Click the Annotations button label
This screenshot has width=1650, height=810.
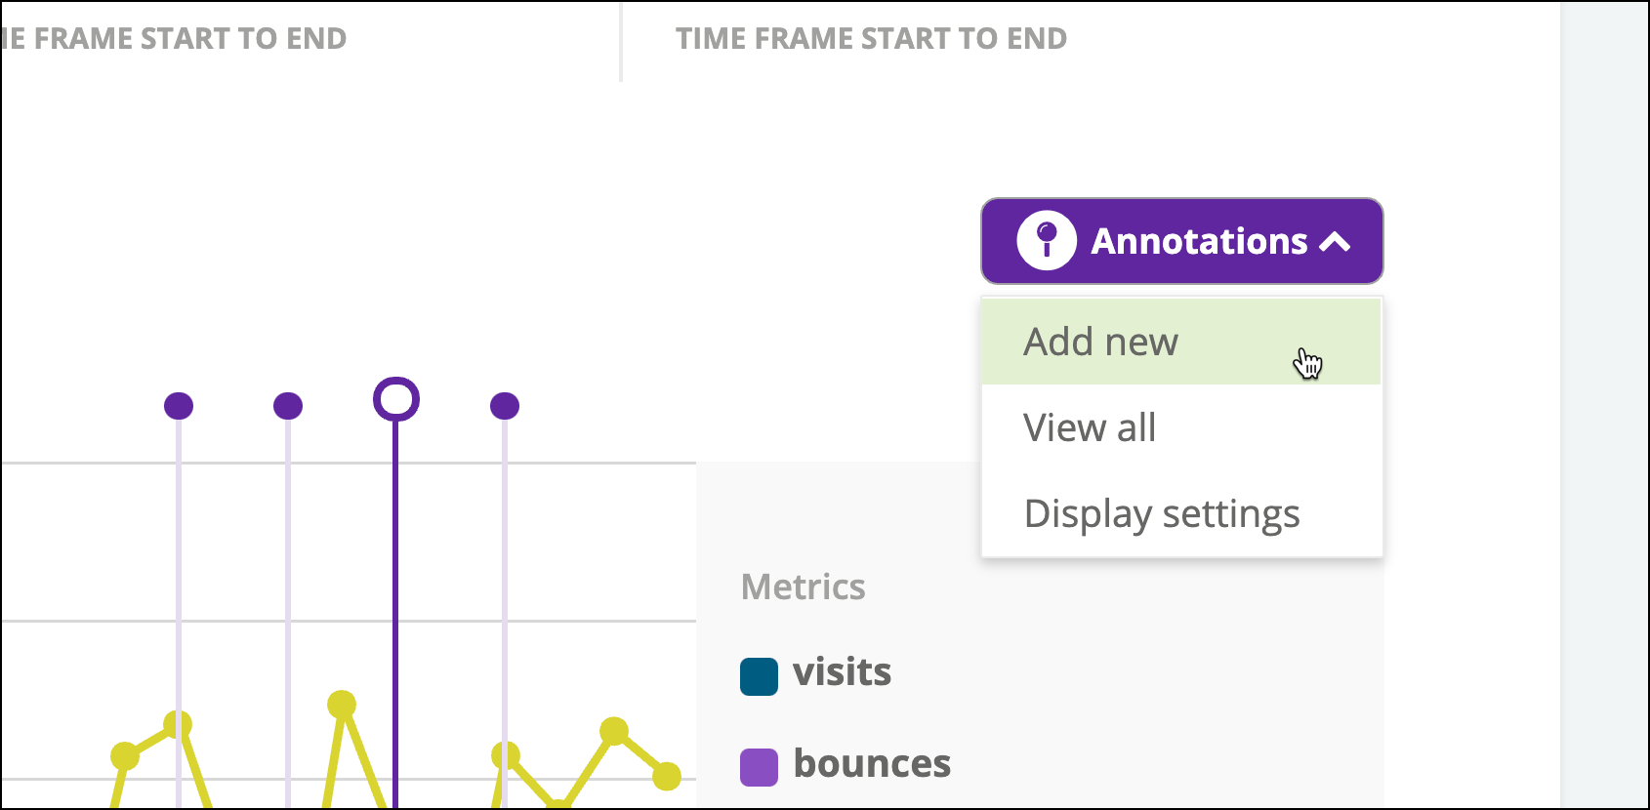[1199, 241]
